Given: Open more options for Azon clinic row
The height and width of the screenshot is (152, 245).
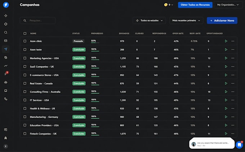Looking at the screenshot, I should pos(233,41).
